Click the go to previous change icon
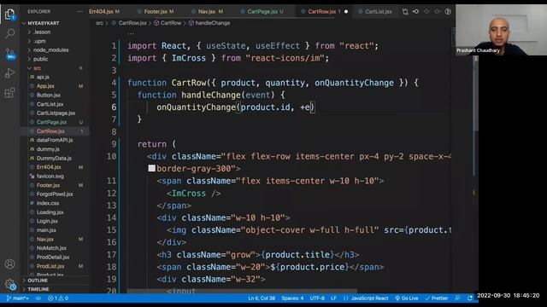The width and height of the screenshot is (547, 307). pyautogui.click(x=416, y=11)
